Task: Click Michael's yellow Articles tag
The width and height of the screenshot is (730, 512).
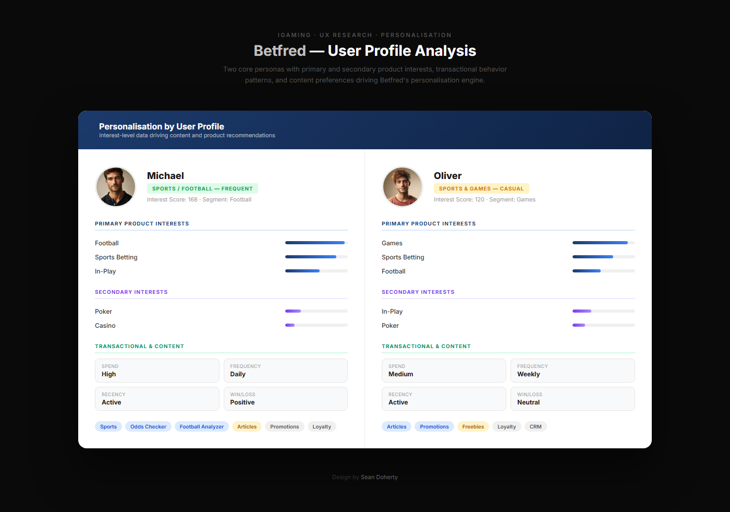Action: (247, 426)
